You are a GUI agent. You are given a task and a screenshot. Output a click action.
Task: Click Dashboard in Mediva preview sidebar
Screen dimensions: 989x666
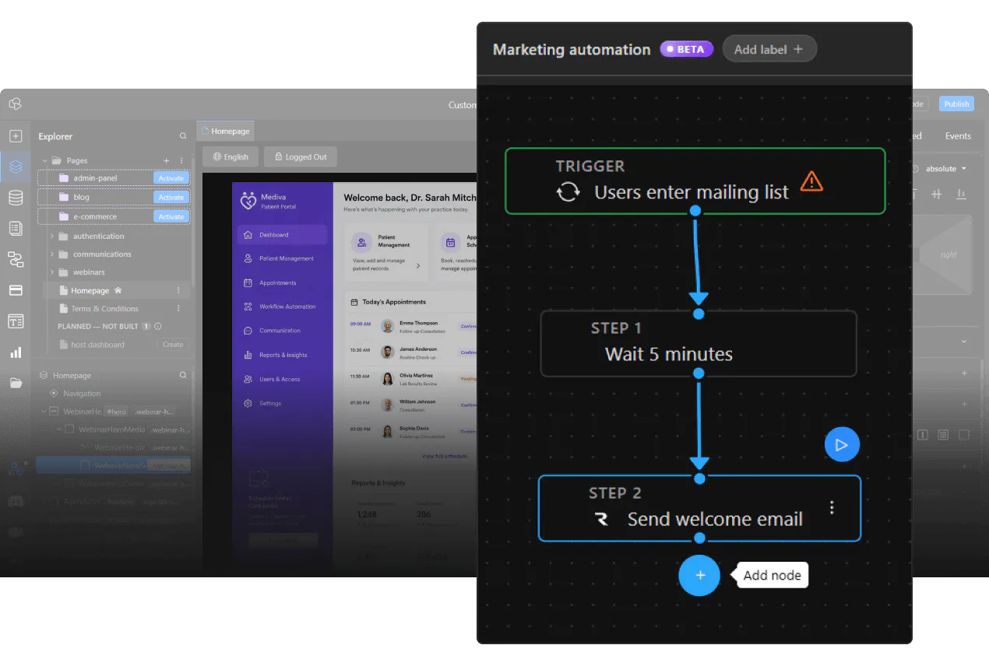coord(282,234)
